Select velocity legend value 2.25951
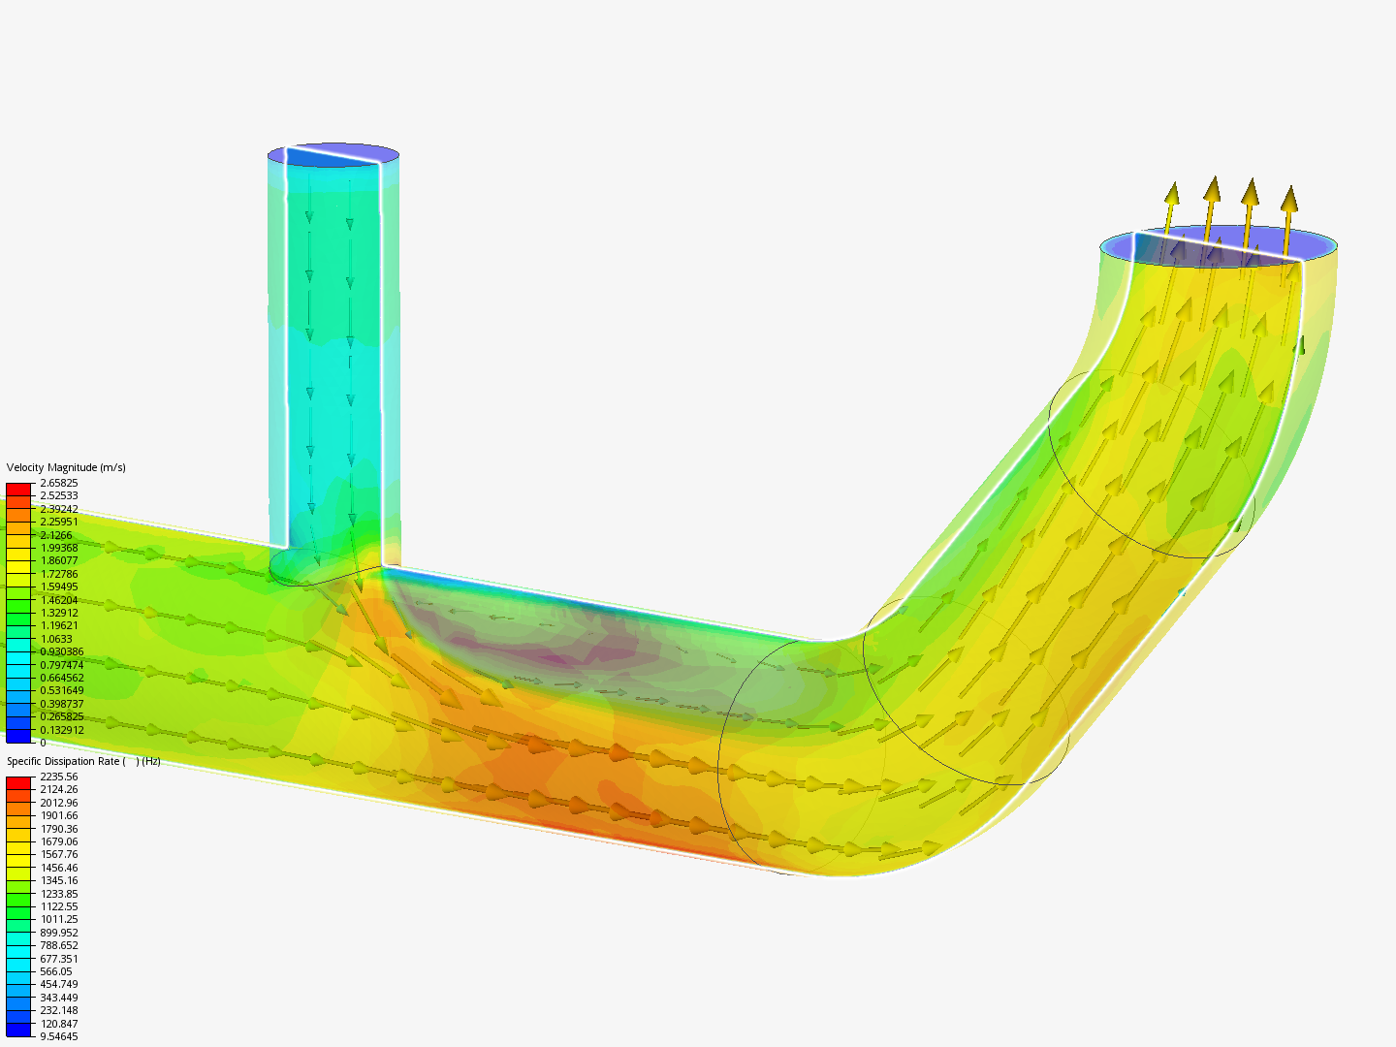This screenshot has height=1047, width=1396. coord(59,522)
